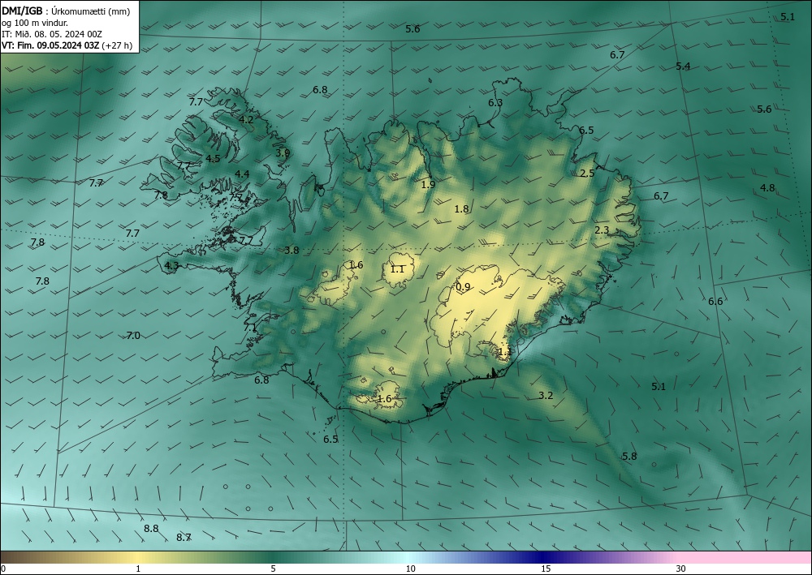Click the '6.6' value east of Iceland
This screenshot has height=575, width=812.
point(715,302)
